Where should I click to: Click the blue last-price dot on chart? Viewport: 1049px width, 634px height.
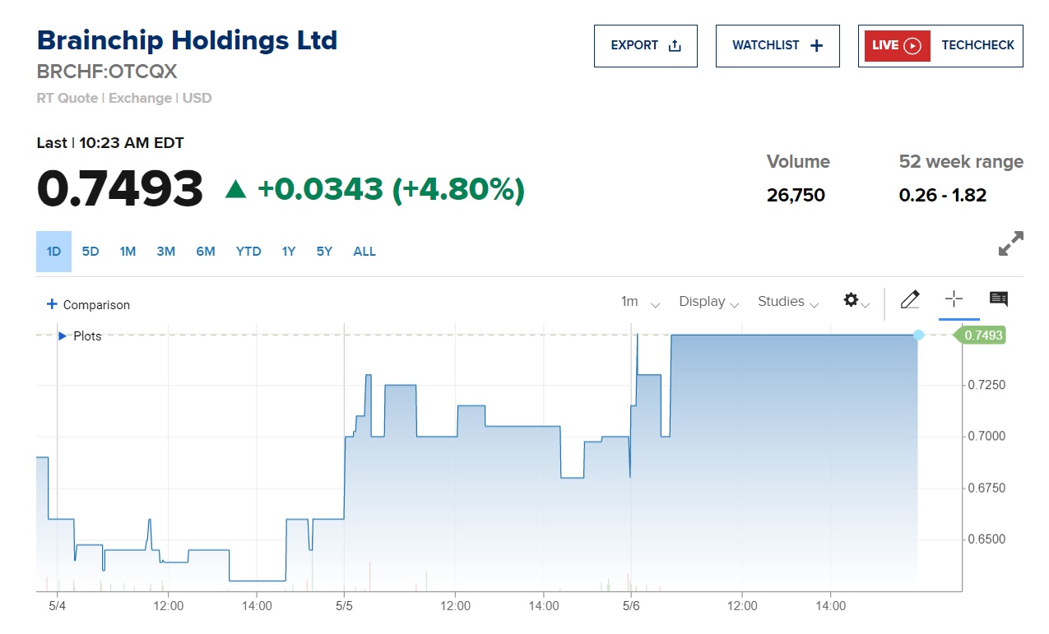pos(919,335)
